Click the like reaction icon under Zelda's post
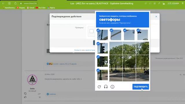The image size is (185, 104). coord(48,94)
